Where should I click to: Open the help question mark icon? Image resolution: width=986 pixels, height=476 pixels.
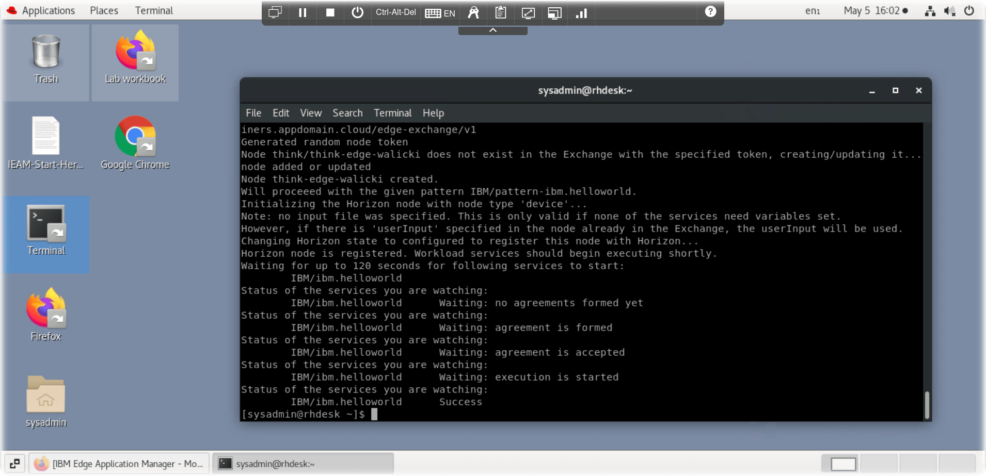pyautogui.click(x=710, y=11)
